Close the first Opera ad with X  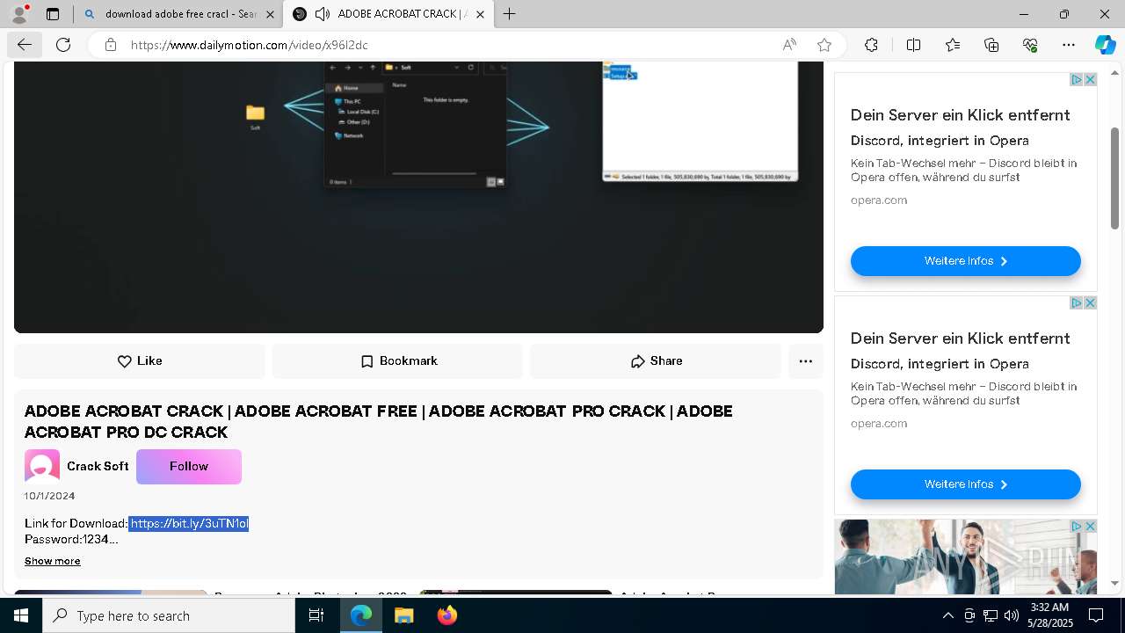point(1090,80)
